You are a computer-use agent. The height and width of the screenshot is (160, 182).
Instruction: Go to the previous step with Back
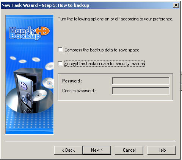click(68, 150)
